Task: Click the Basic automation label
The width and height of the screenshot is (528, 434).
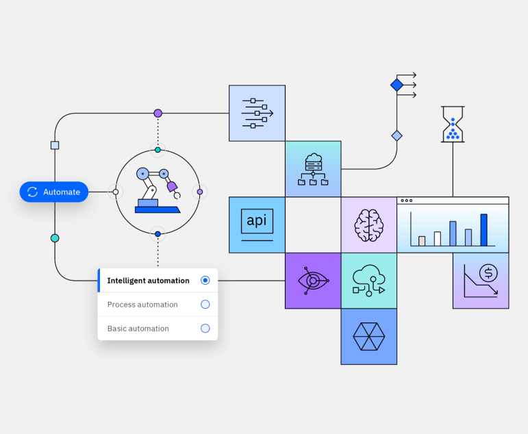Action: 138,329
